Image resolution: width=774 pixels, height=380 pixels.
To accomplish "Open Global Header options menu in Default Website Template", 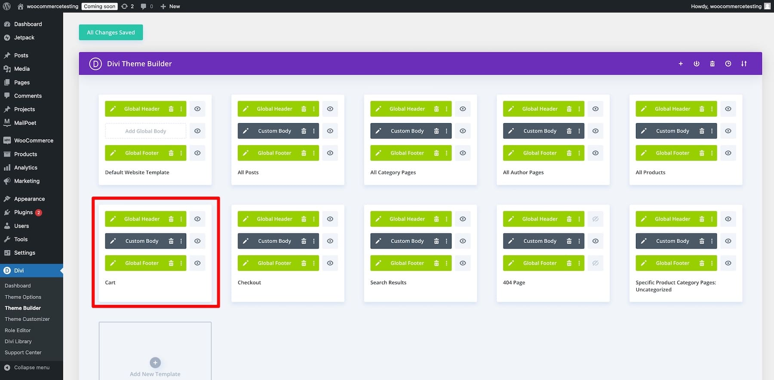I will click(x=181, y=109).
